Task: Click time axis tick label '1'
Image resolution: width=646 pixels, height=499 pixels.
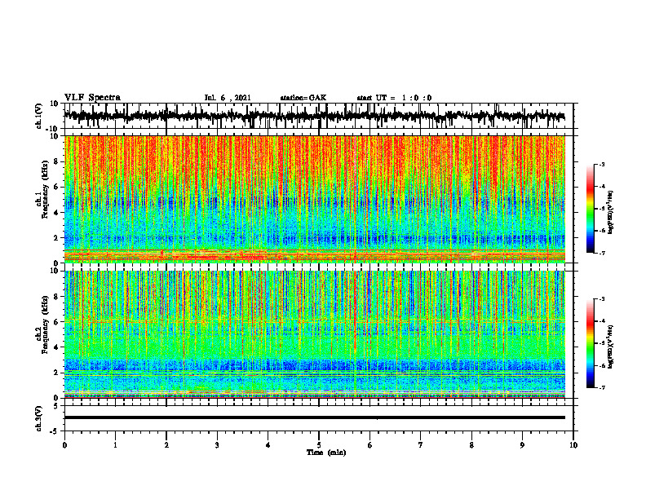Action: [x=115, y=445]
